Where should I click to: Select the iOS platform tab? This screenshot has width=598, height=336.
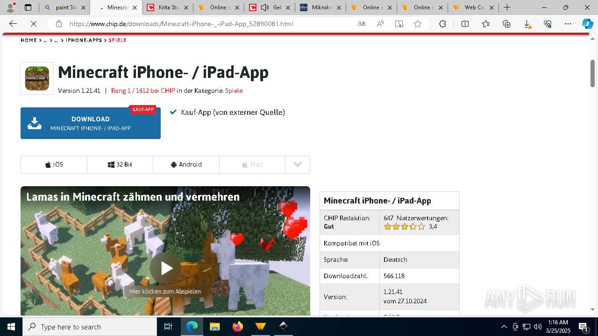click(x=54, y=165)
